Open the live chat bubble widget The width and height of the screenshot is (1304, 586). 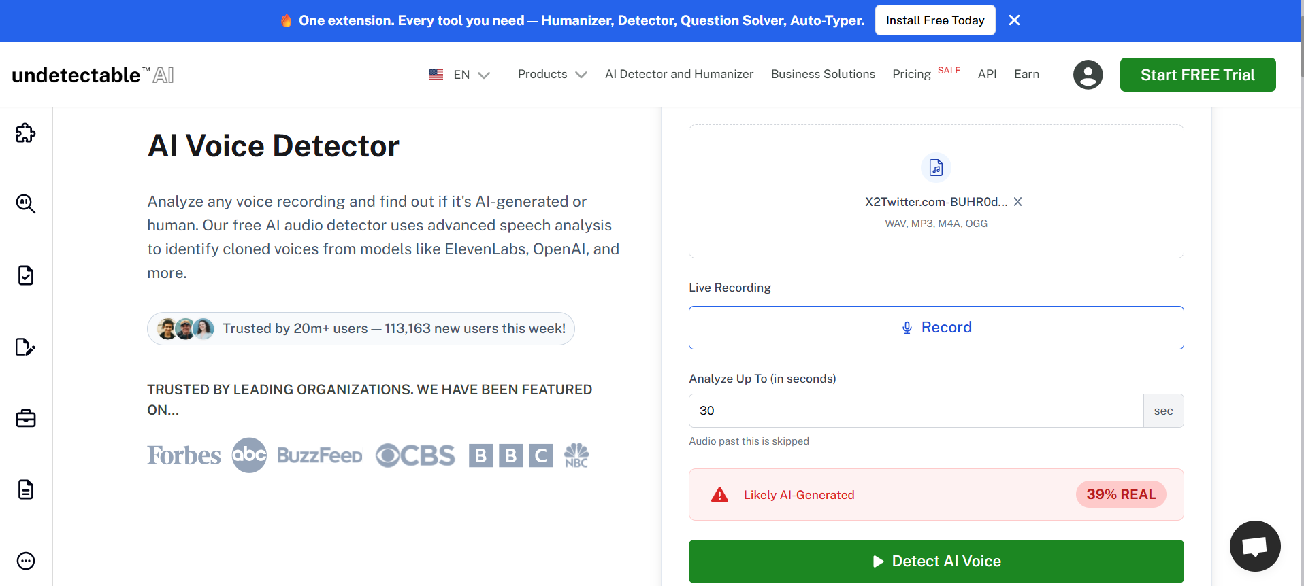[1255, 547]
